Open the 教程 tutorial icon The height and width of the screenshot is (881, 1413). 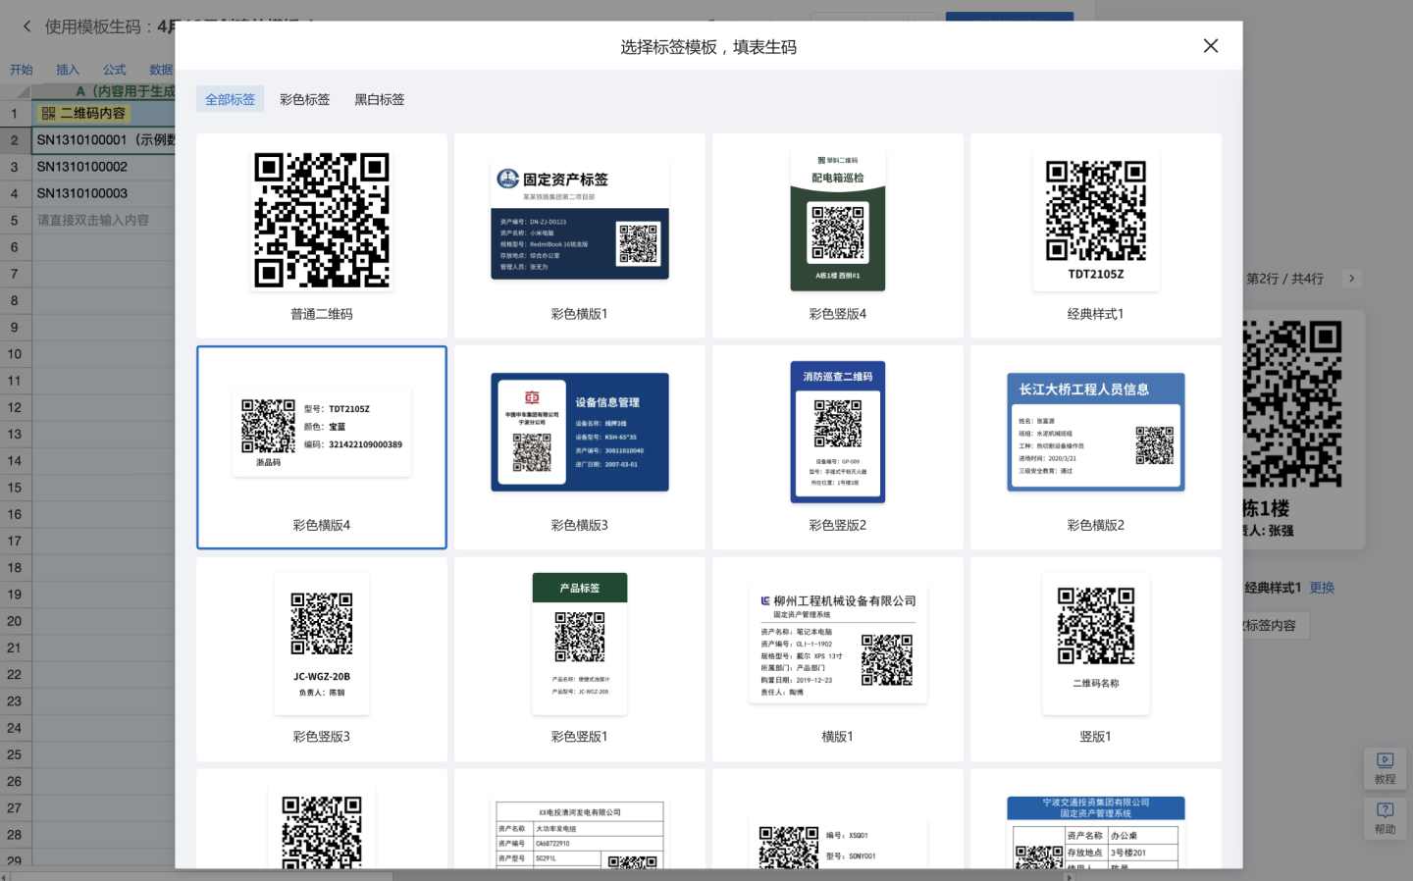1385,768
